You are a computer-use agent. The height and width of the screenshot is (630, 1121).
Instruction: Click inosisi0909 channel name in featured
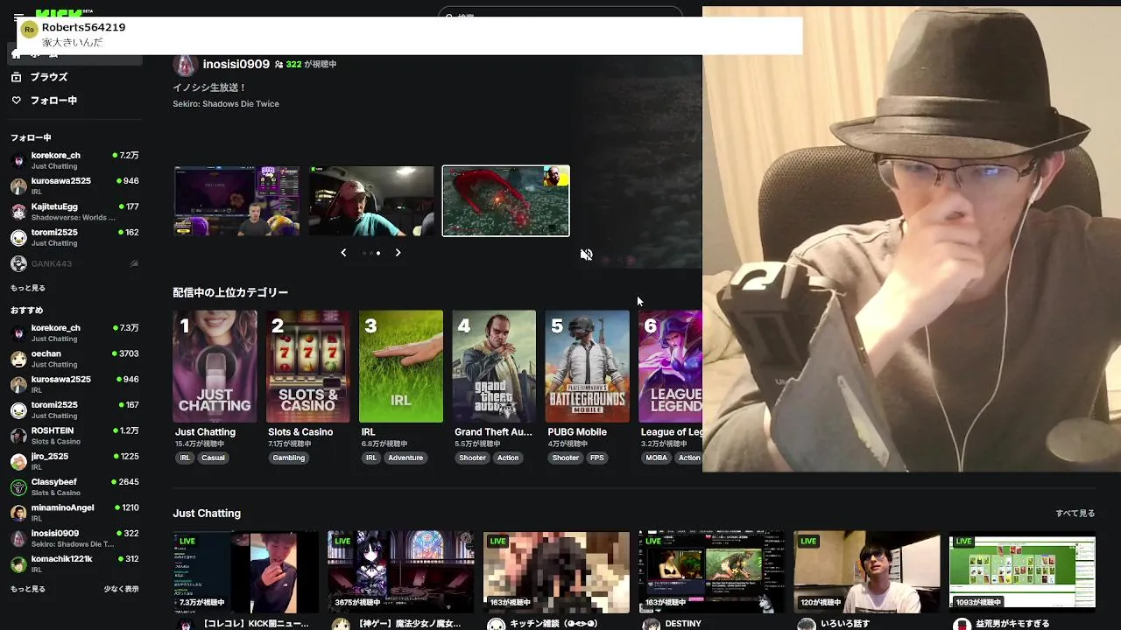(236, 64)
